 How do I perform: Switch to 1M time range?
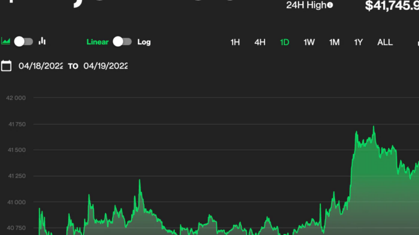[334, 42]
